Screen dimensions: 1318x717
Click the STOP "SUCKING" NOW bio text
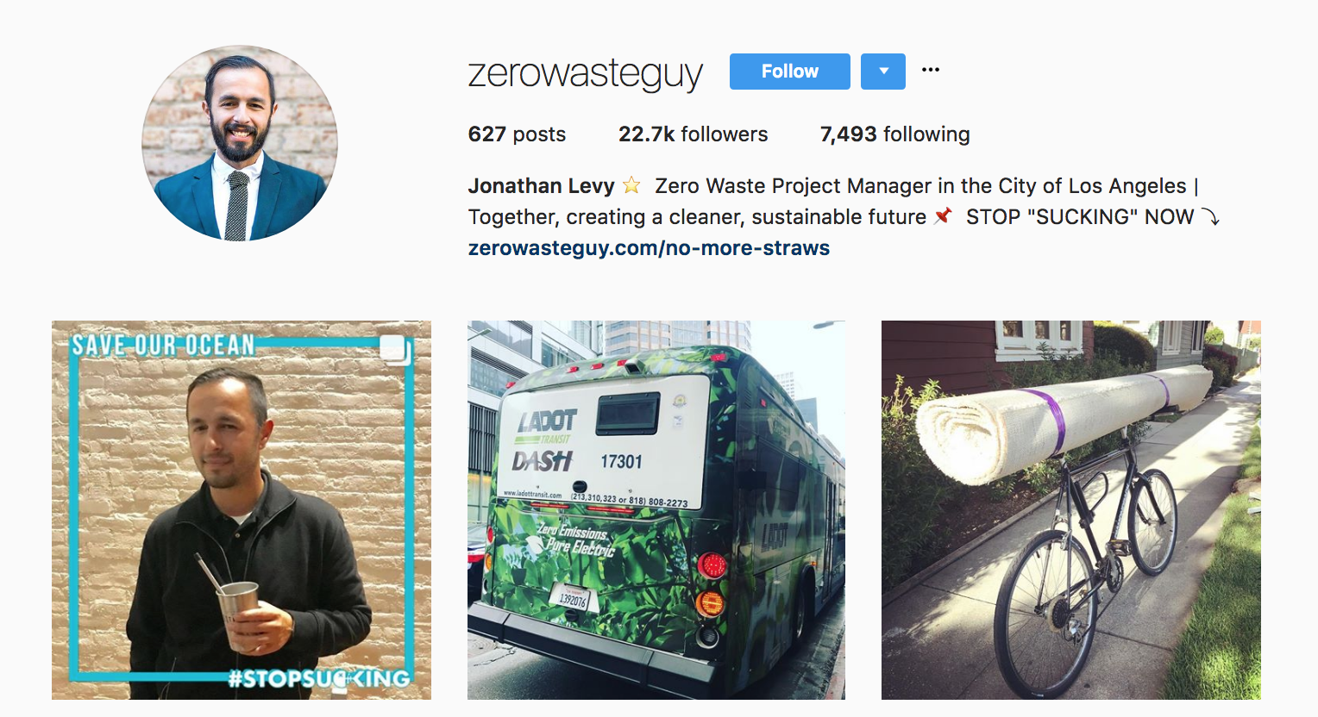(x=1080, y=217)
